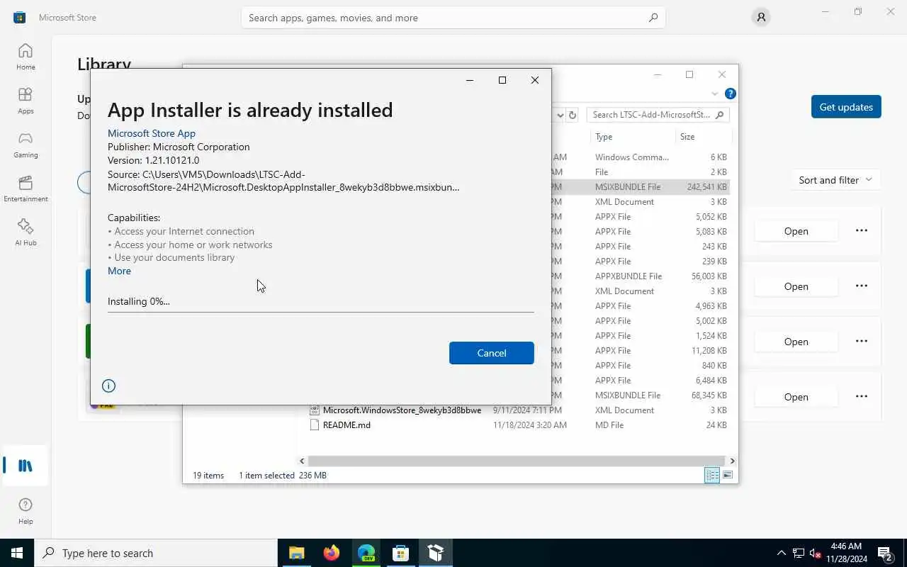Open the Sort and filter dropdown
The width and height of the screenshot is (907, 567).
(835, 180)
